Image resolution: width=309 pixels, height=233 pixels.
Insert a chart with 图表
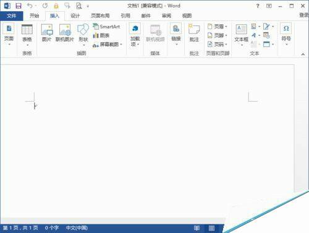101,35
